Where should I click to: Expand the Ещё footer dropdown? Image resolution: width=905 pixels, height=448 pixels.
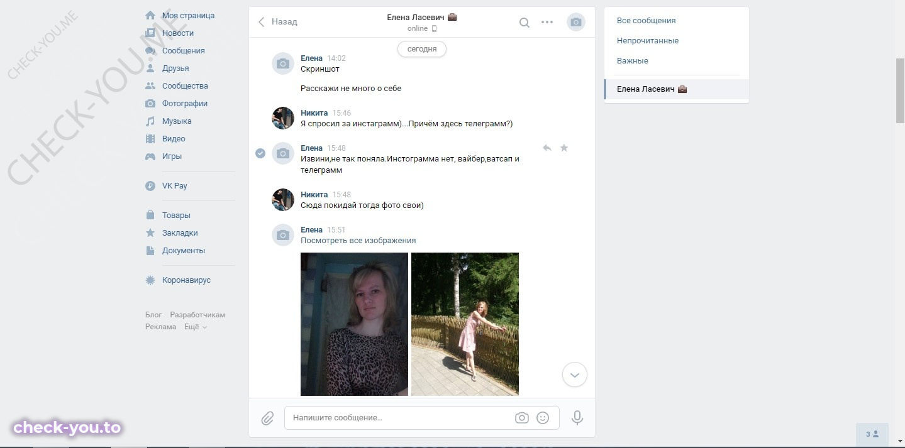(x=196, y=327)
